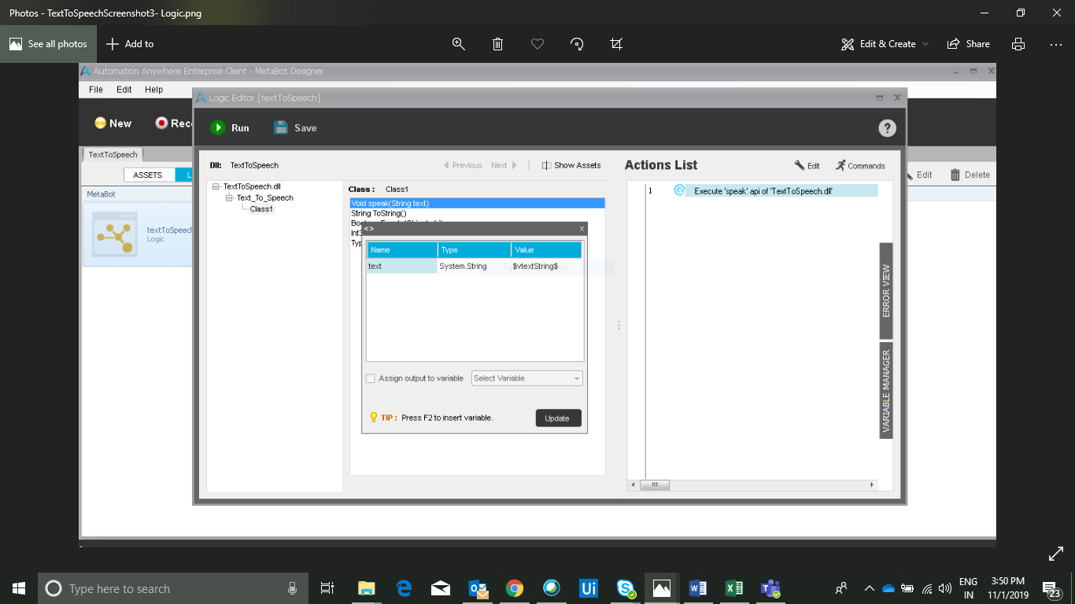Open the Edit menu in MetaBot Designer menu bar
The height and width of the screenshot is (604, 1075).
(124, 90)
